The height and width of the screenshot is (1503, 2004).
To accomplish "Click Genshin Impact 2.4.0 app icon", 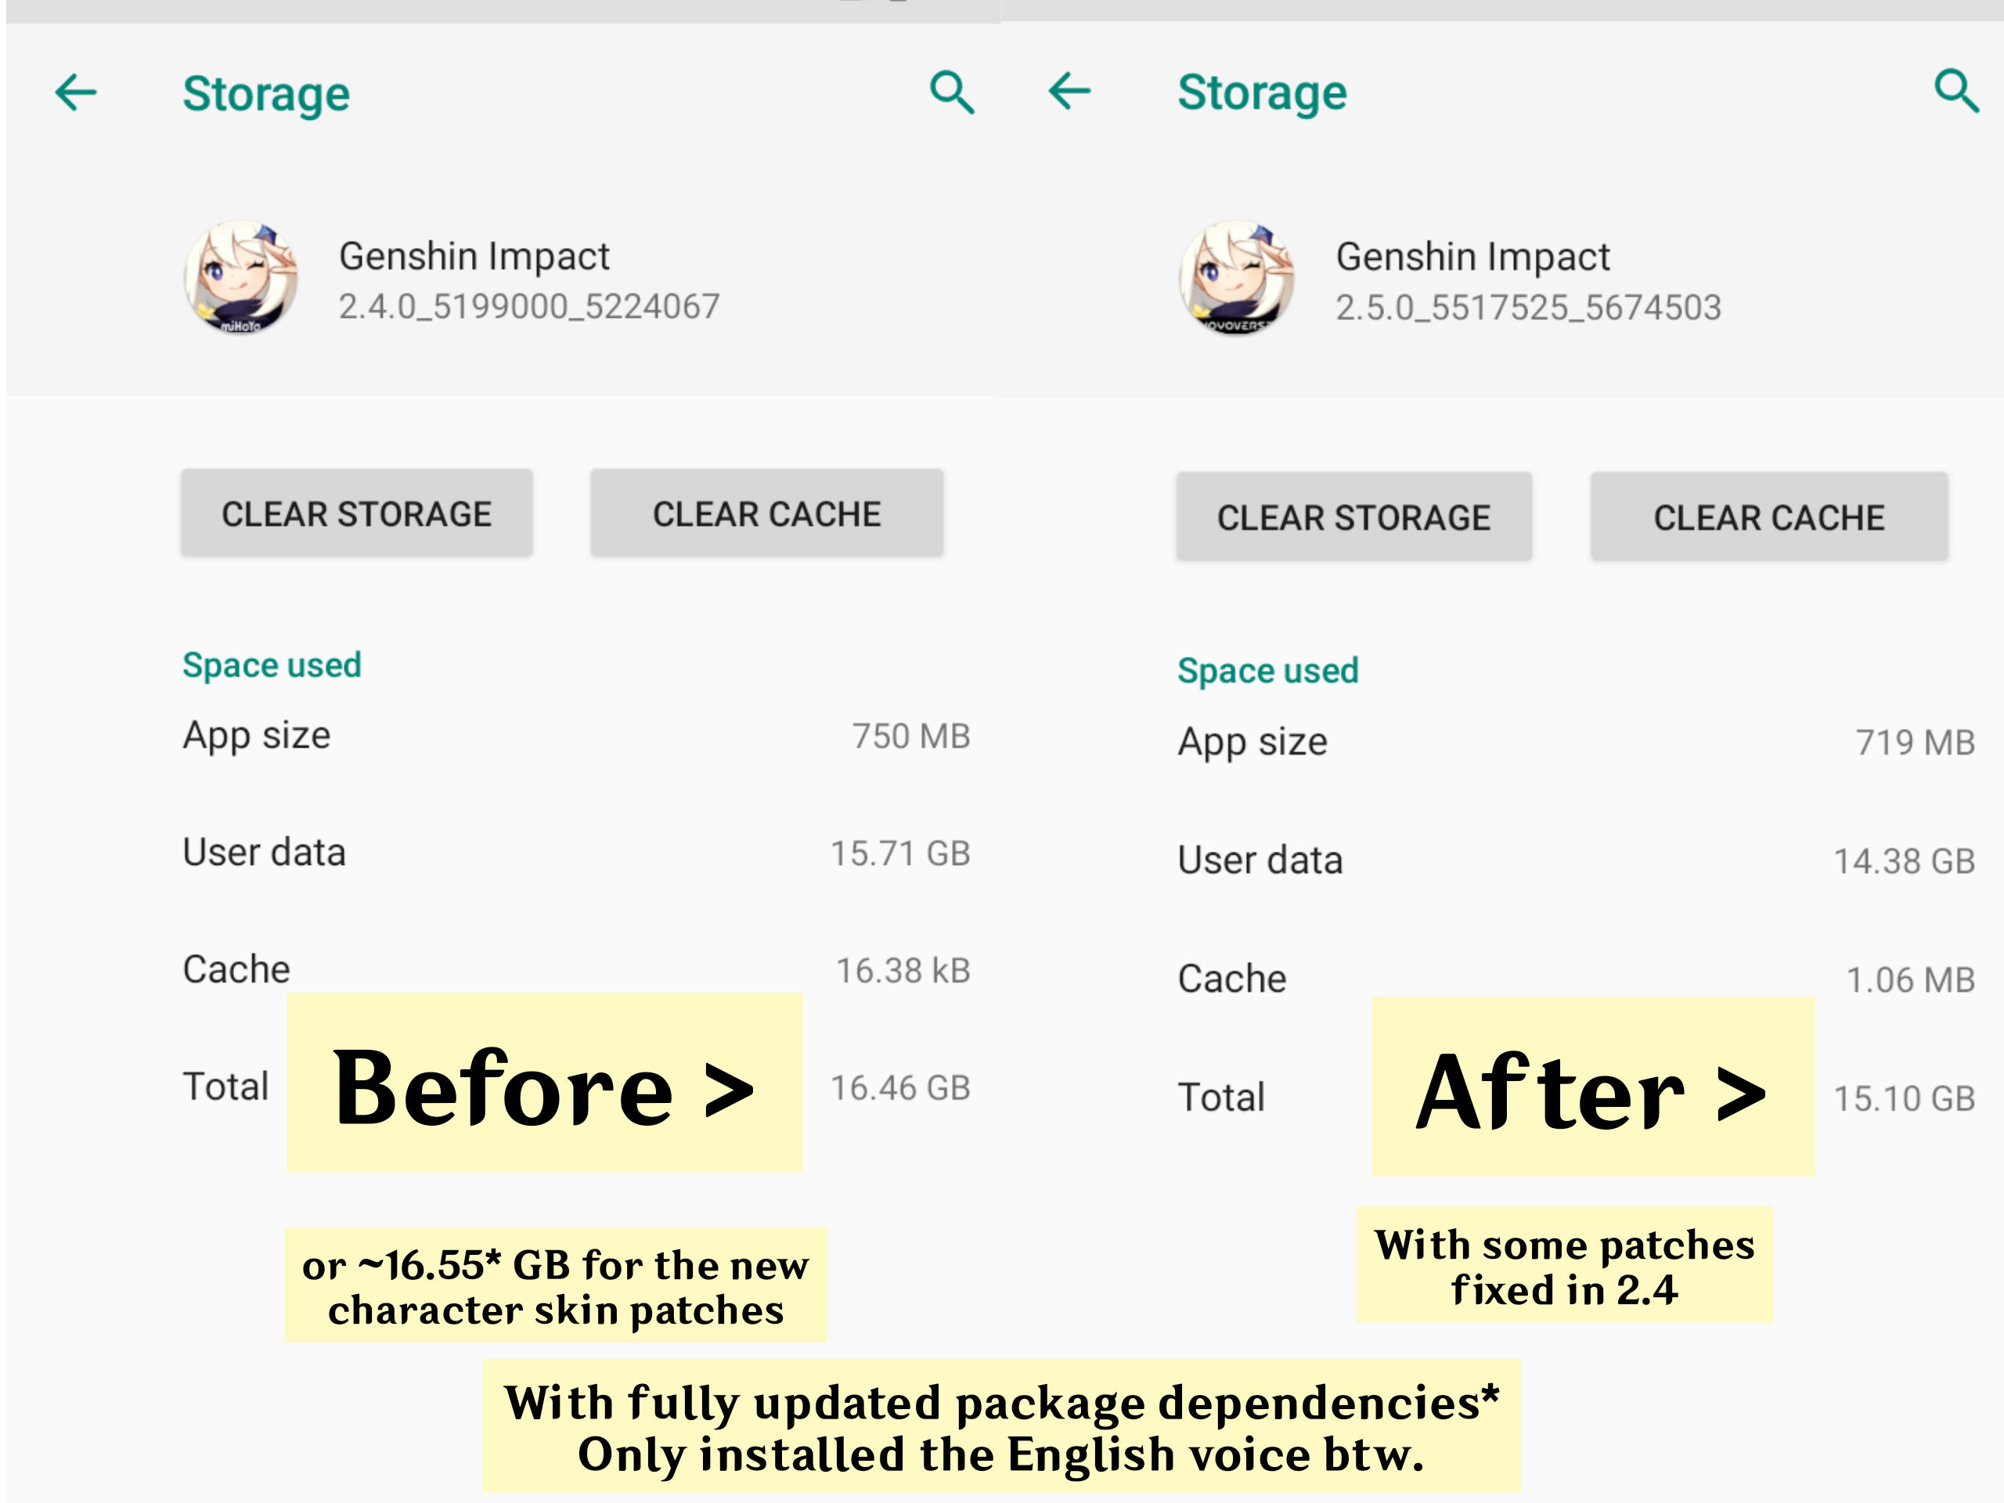I will [241, 277].
